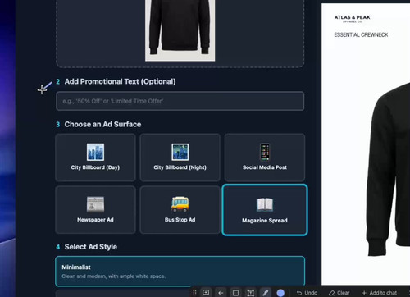Screen dimensions: 410x297
Task: Click the promotional text input field
Action: click(180, 101)
